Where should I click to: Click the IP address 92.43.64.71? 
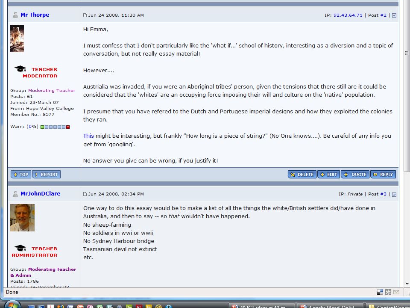348,15
